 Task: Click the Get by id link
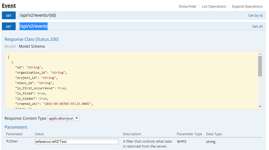pos(255,15)
